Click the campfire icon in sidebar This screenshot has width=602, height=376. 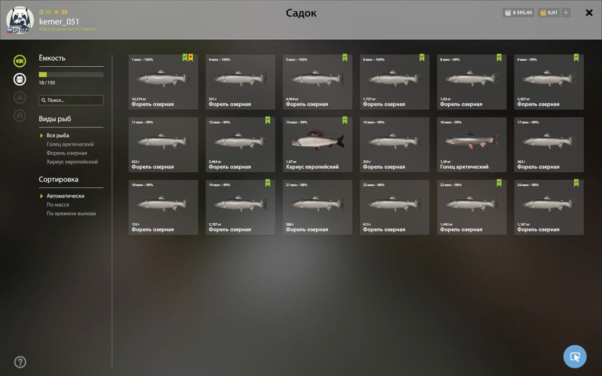click(x=20, y=97)
